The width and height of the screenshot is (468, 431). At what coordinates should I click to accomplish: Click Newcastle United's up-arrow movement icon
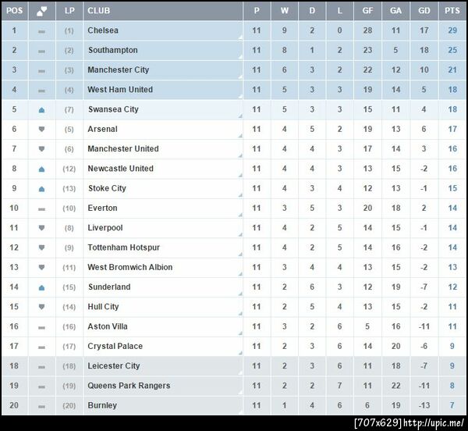coord(41,169)
